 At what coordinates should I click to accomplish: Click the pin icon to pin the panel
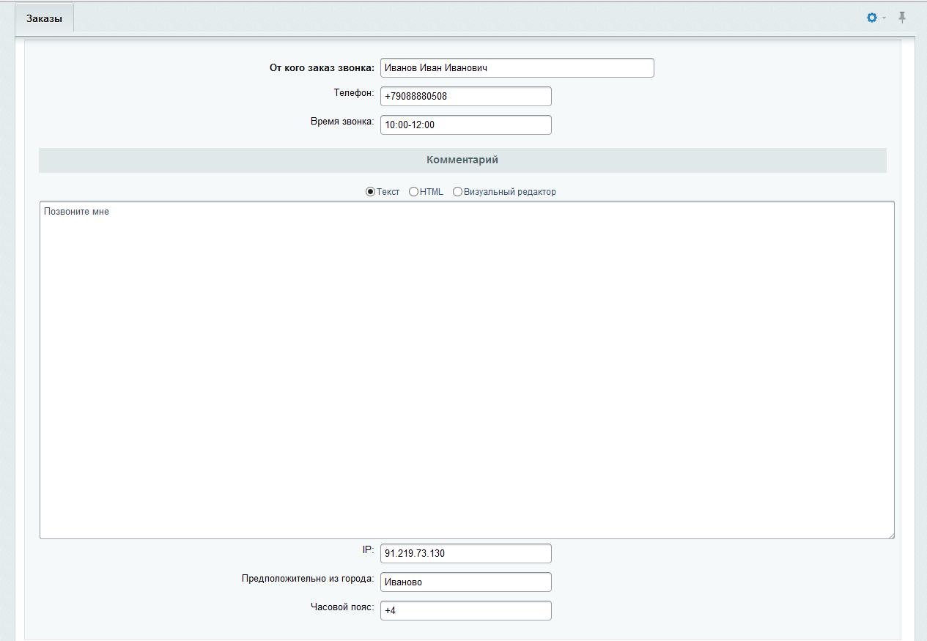pos(901,17)
